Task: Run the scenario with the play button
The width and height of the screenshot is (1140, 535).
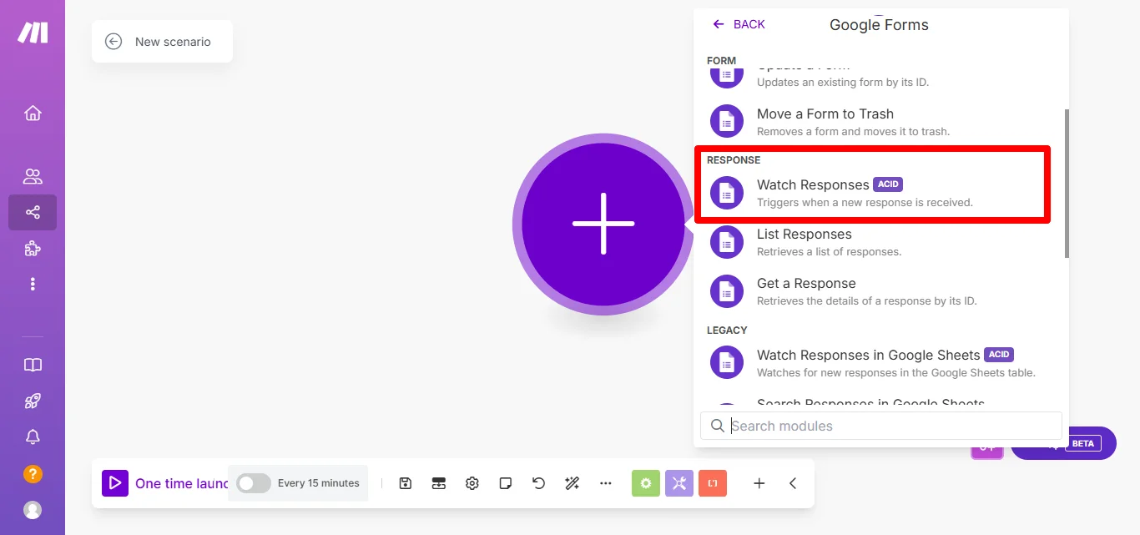Action: tap(115, 483)
